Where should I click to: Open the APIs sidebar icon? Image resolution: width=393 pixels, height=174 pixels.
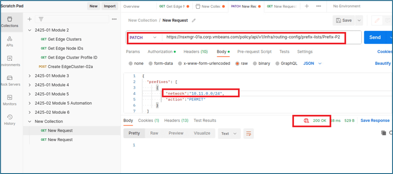pos(9,41)
